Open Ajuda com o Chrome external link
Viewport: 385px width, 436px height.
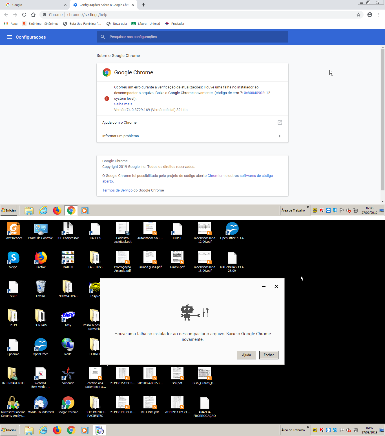coord(193,123)
